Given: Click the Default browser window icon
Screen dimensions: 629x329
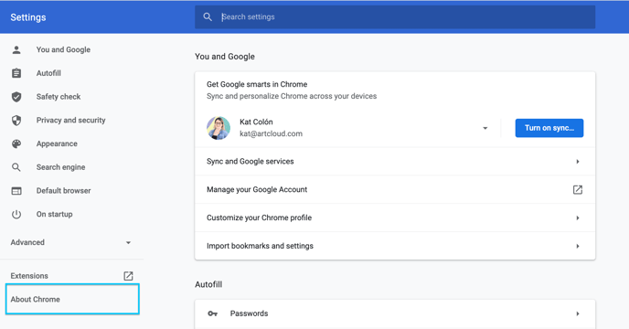Looking at the screenshot, I should point(16,191).
